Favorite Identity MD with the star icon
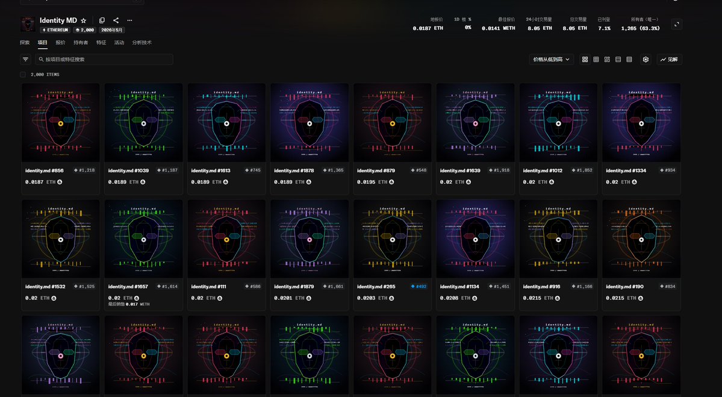Viewport: 722px width, 397px height. pyautogui.click(x=83, y=20)
